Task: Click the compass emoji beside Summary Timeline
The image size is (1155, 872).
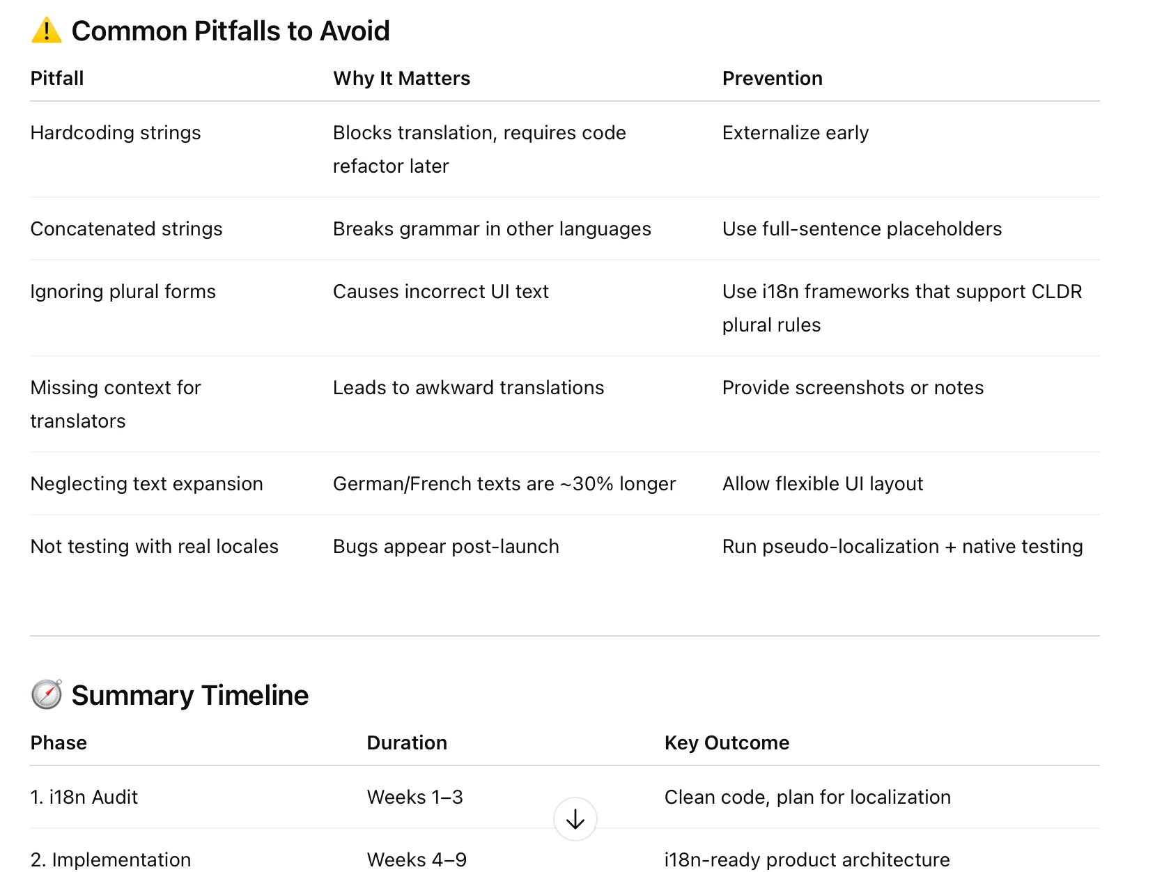Action: 47,694
